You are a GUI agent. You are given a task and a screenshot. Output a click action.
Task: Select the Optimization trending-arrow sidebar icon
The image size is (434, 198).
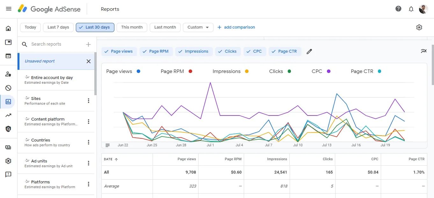click(8, 115)
